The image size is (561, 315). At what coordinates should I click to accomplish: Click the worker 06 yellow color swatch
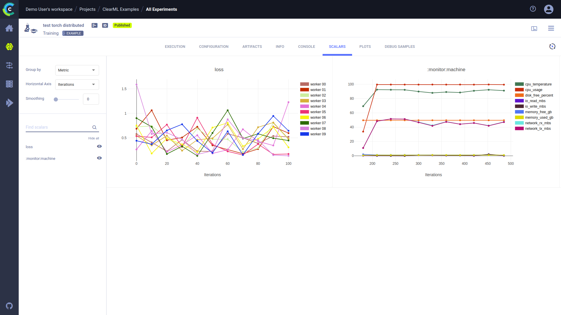tap(304, 118)
